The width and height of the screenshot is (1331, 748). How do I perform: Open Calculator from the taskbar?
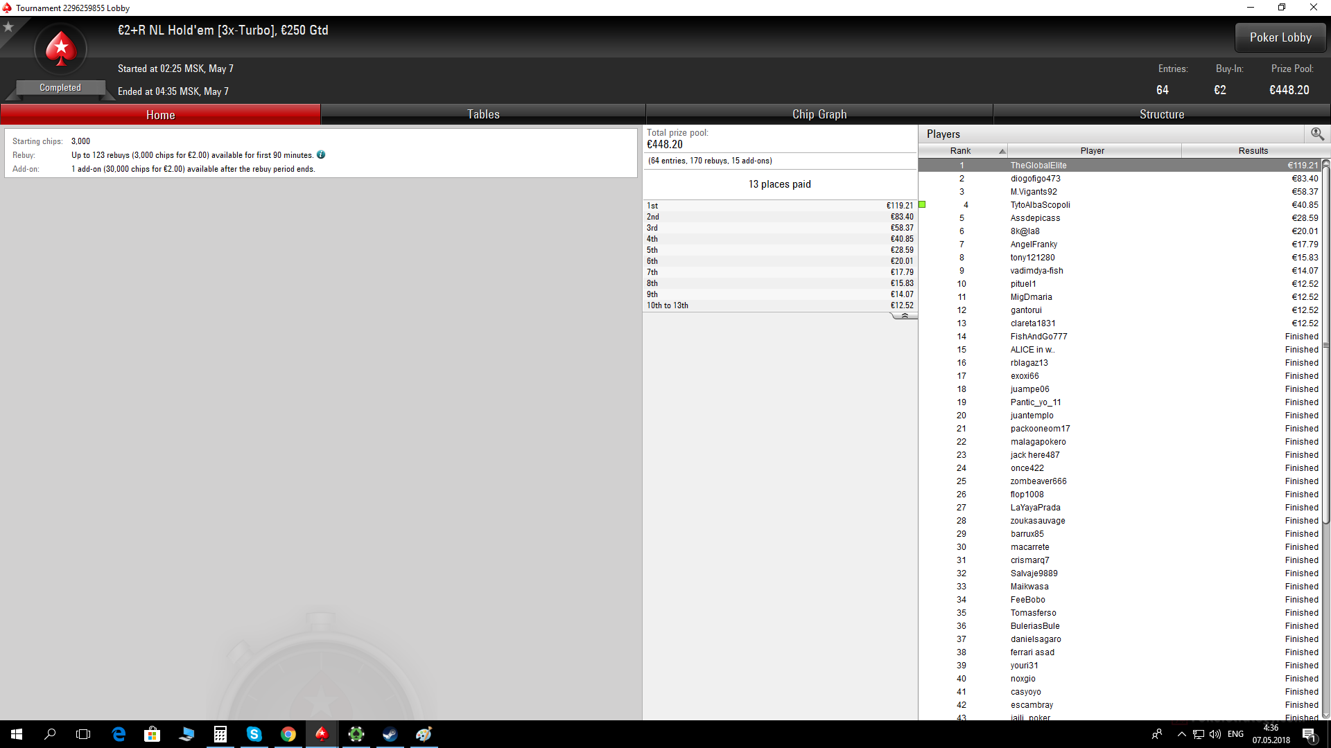[x=220, y=734]
